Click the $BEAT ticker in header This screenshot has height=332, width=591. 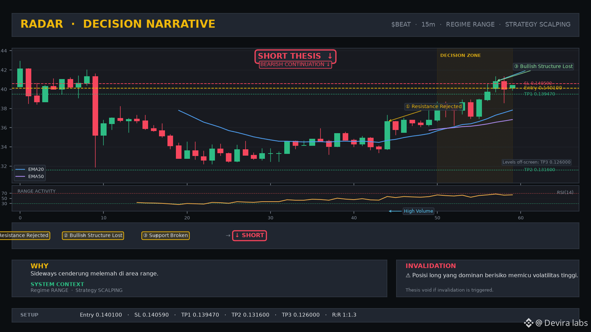[401, 25]
